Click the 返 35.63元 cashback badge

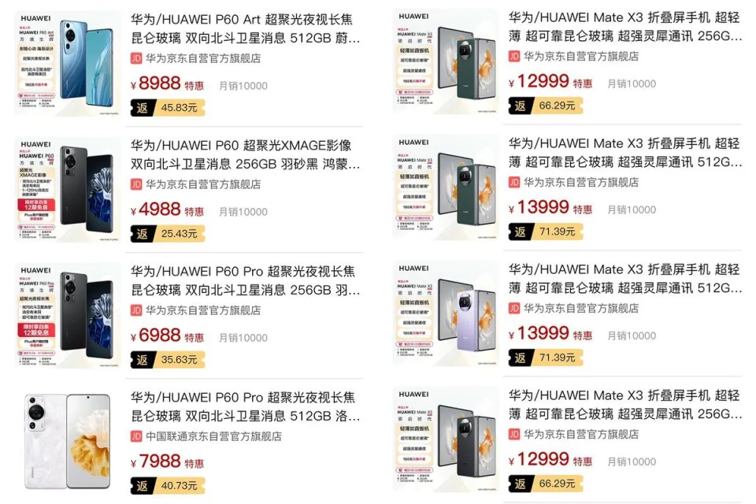(x=168, y=359)
